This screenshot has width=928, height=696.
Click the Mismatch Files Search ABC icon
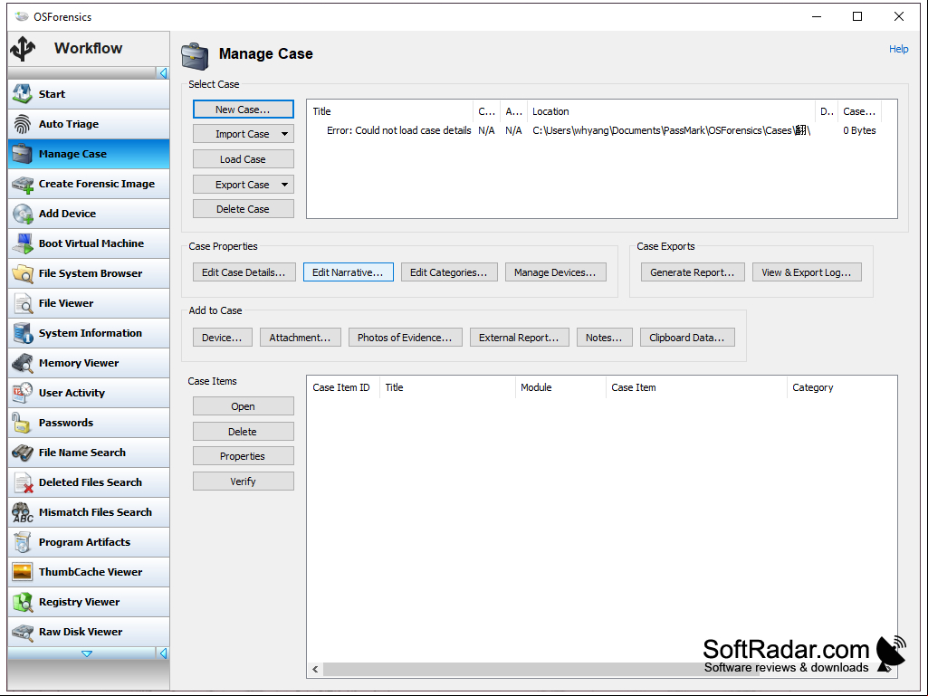23,512
